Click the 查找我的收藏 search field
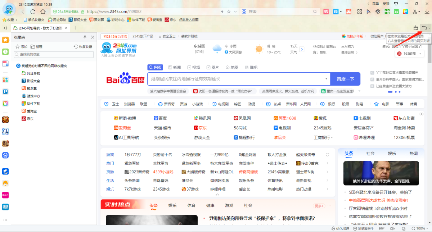Screen dimensions: 432x232 click(x=54, y=54)
